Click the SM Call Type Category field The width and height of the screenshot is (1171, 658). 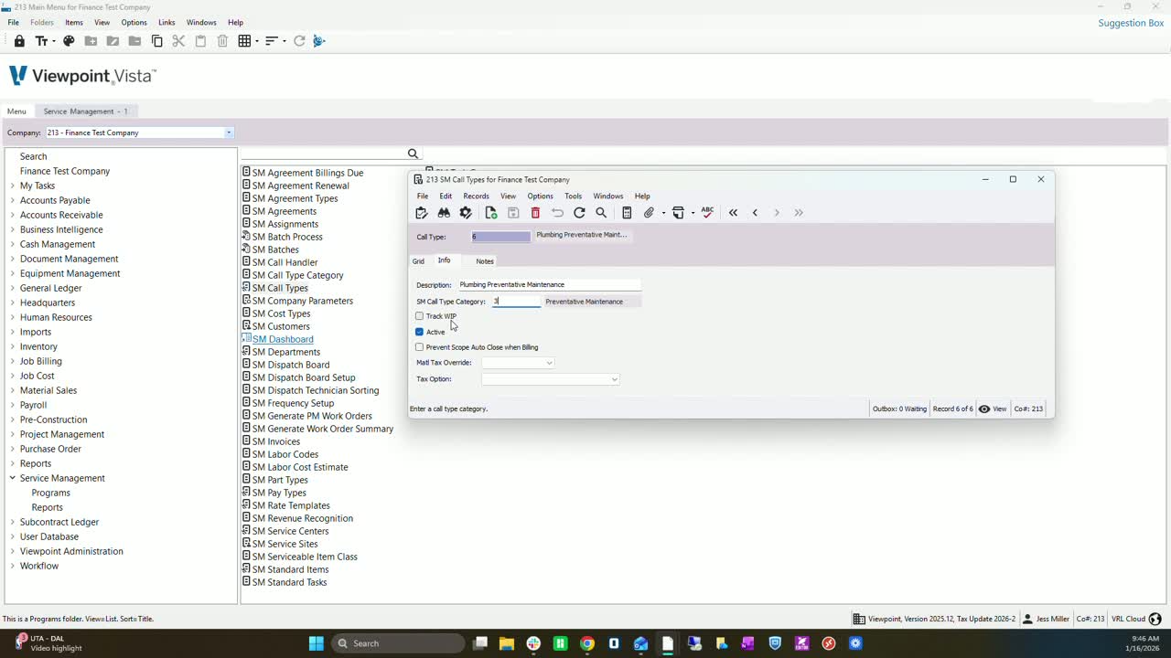click(x=517, y=301)
